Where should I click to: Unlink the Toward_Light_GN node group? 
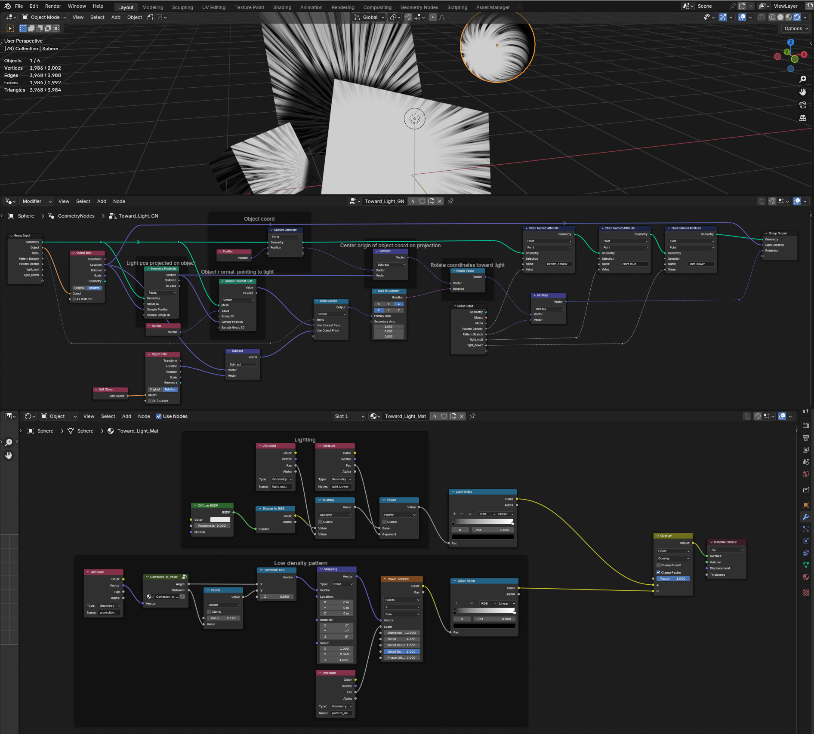tap(440, 201)
